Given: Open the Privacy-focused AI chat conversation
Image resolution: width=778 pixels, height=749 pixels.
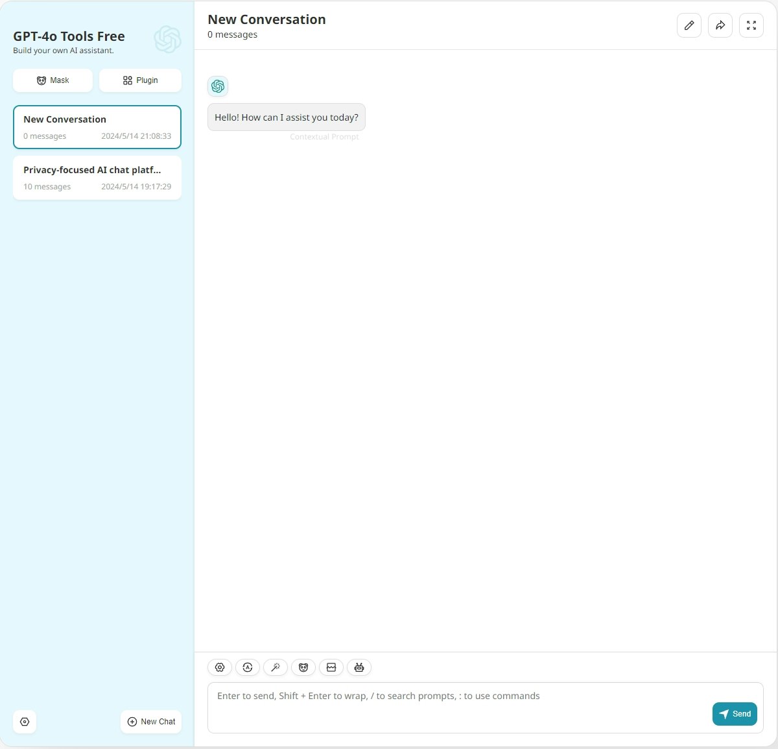Looking at the screenshot, I should click(97, 178).
